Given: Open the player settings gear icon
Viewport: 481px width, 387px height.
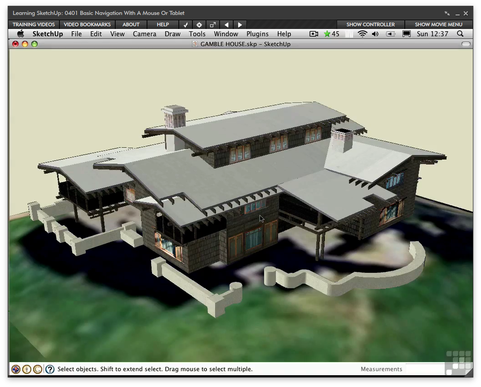Looking at the screenshot, I should (x=199, y=25).
